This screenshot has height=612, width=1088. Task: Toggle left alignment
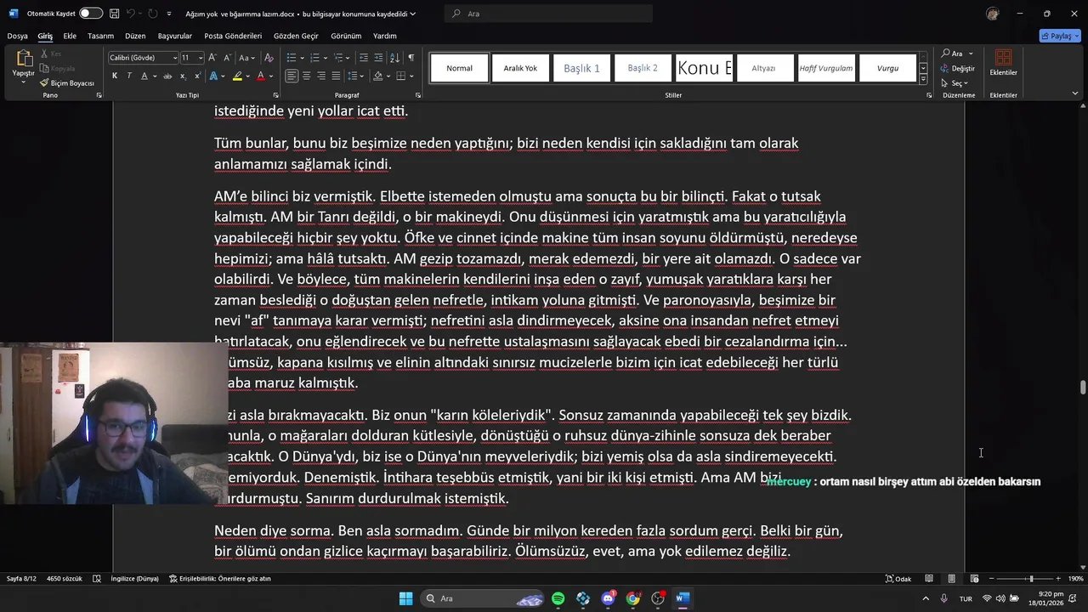click(x=292, y=76)
